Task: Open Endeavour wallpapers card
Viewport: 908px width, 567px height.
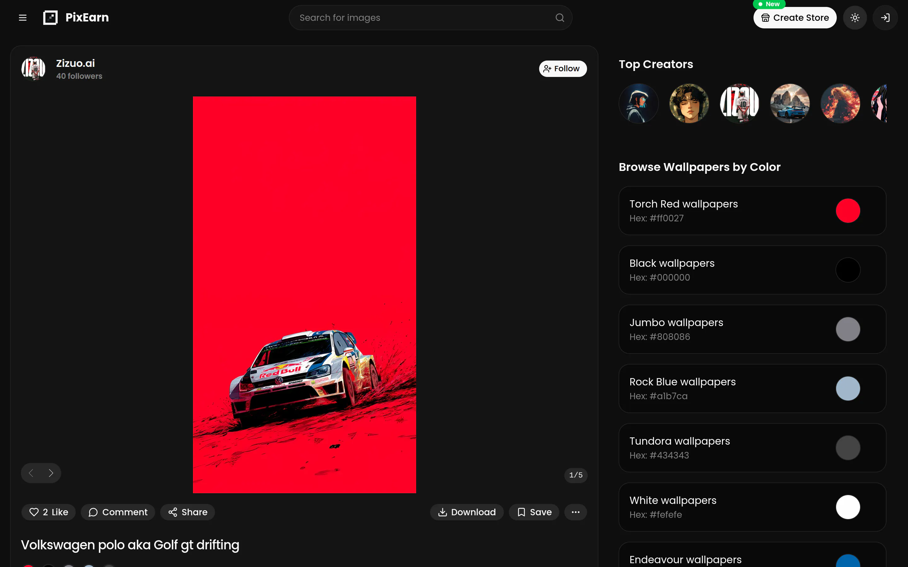Action: coord(753,555)
